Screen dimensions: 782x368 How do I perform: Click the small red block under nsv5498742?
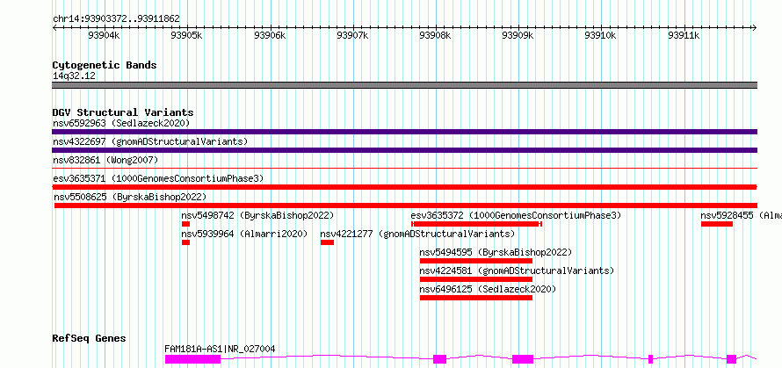(186, 224)
